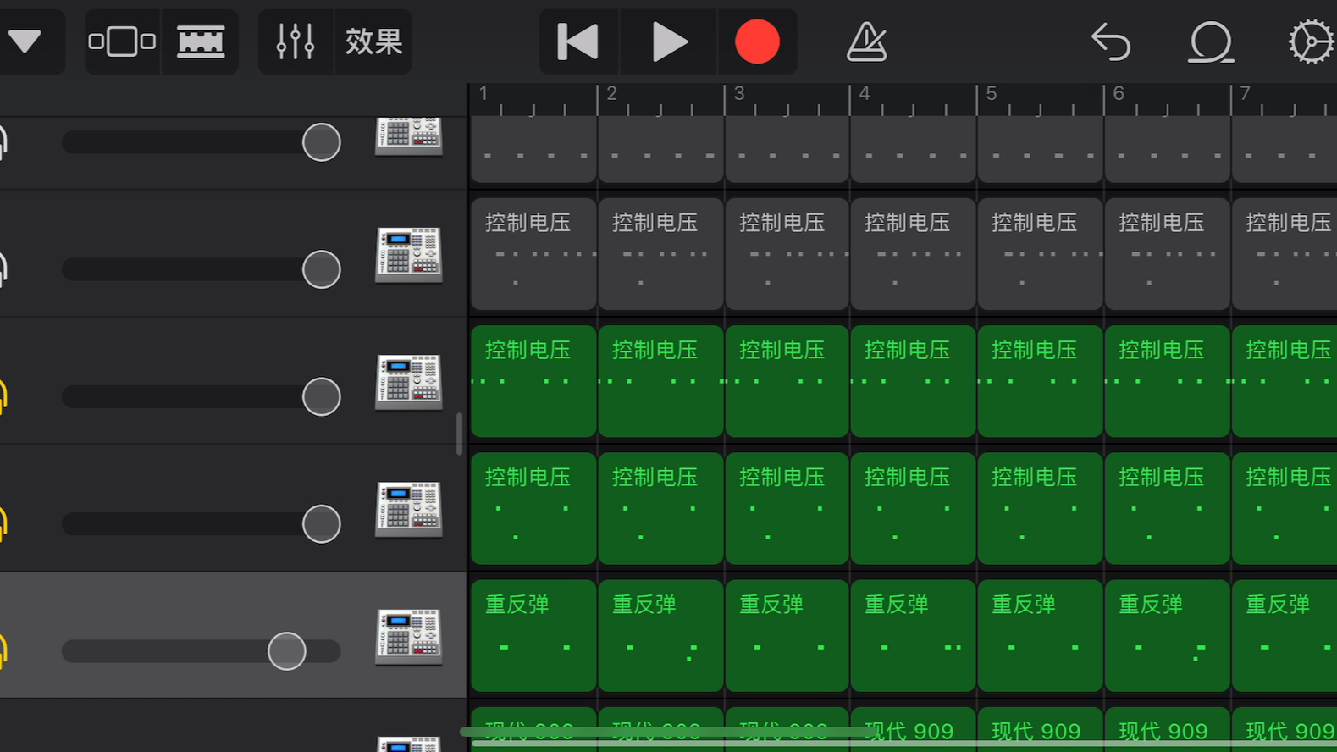This screenshot has width=1337, height=752.
Task: Select 现代 909 region at bar 4
Action: (x=913, y=730)
